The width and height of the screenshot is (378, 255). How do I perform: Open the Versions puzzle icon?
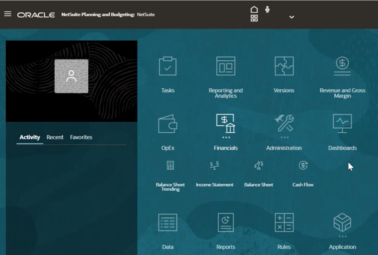click(284, 67)
